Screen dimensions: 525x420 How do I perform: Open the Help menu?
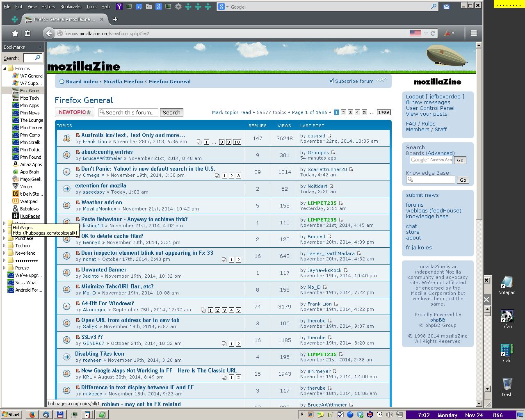coord(106,7)
